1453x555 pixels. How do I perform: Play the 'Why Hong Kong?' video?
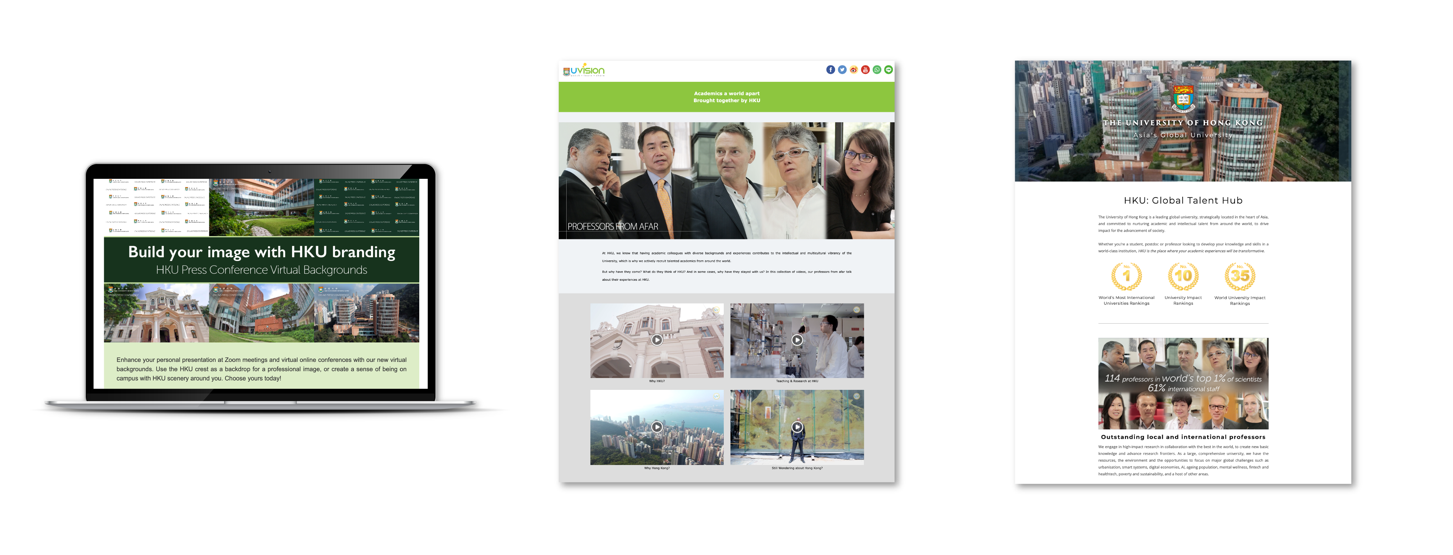coord(656,427)
